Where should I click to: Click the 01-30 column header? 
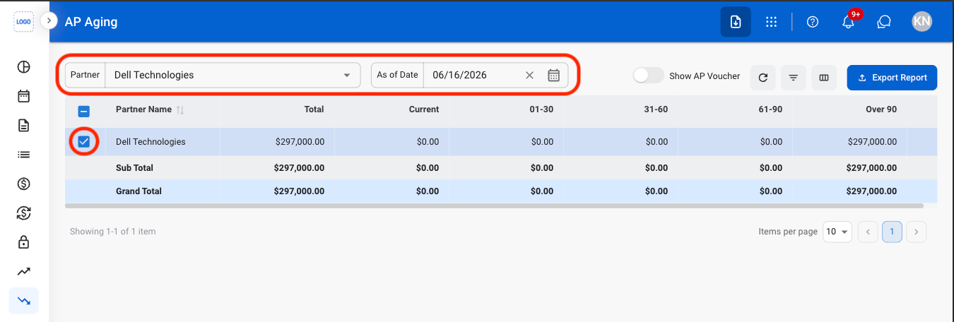point(541,109)
